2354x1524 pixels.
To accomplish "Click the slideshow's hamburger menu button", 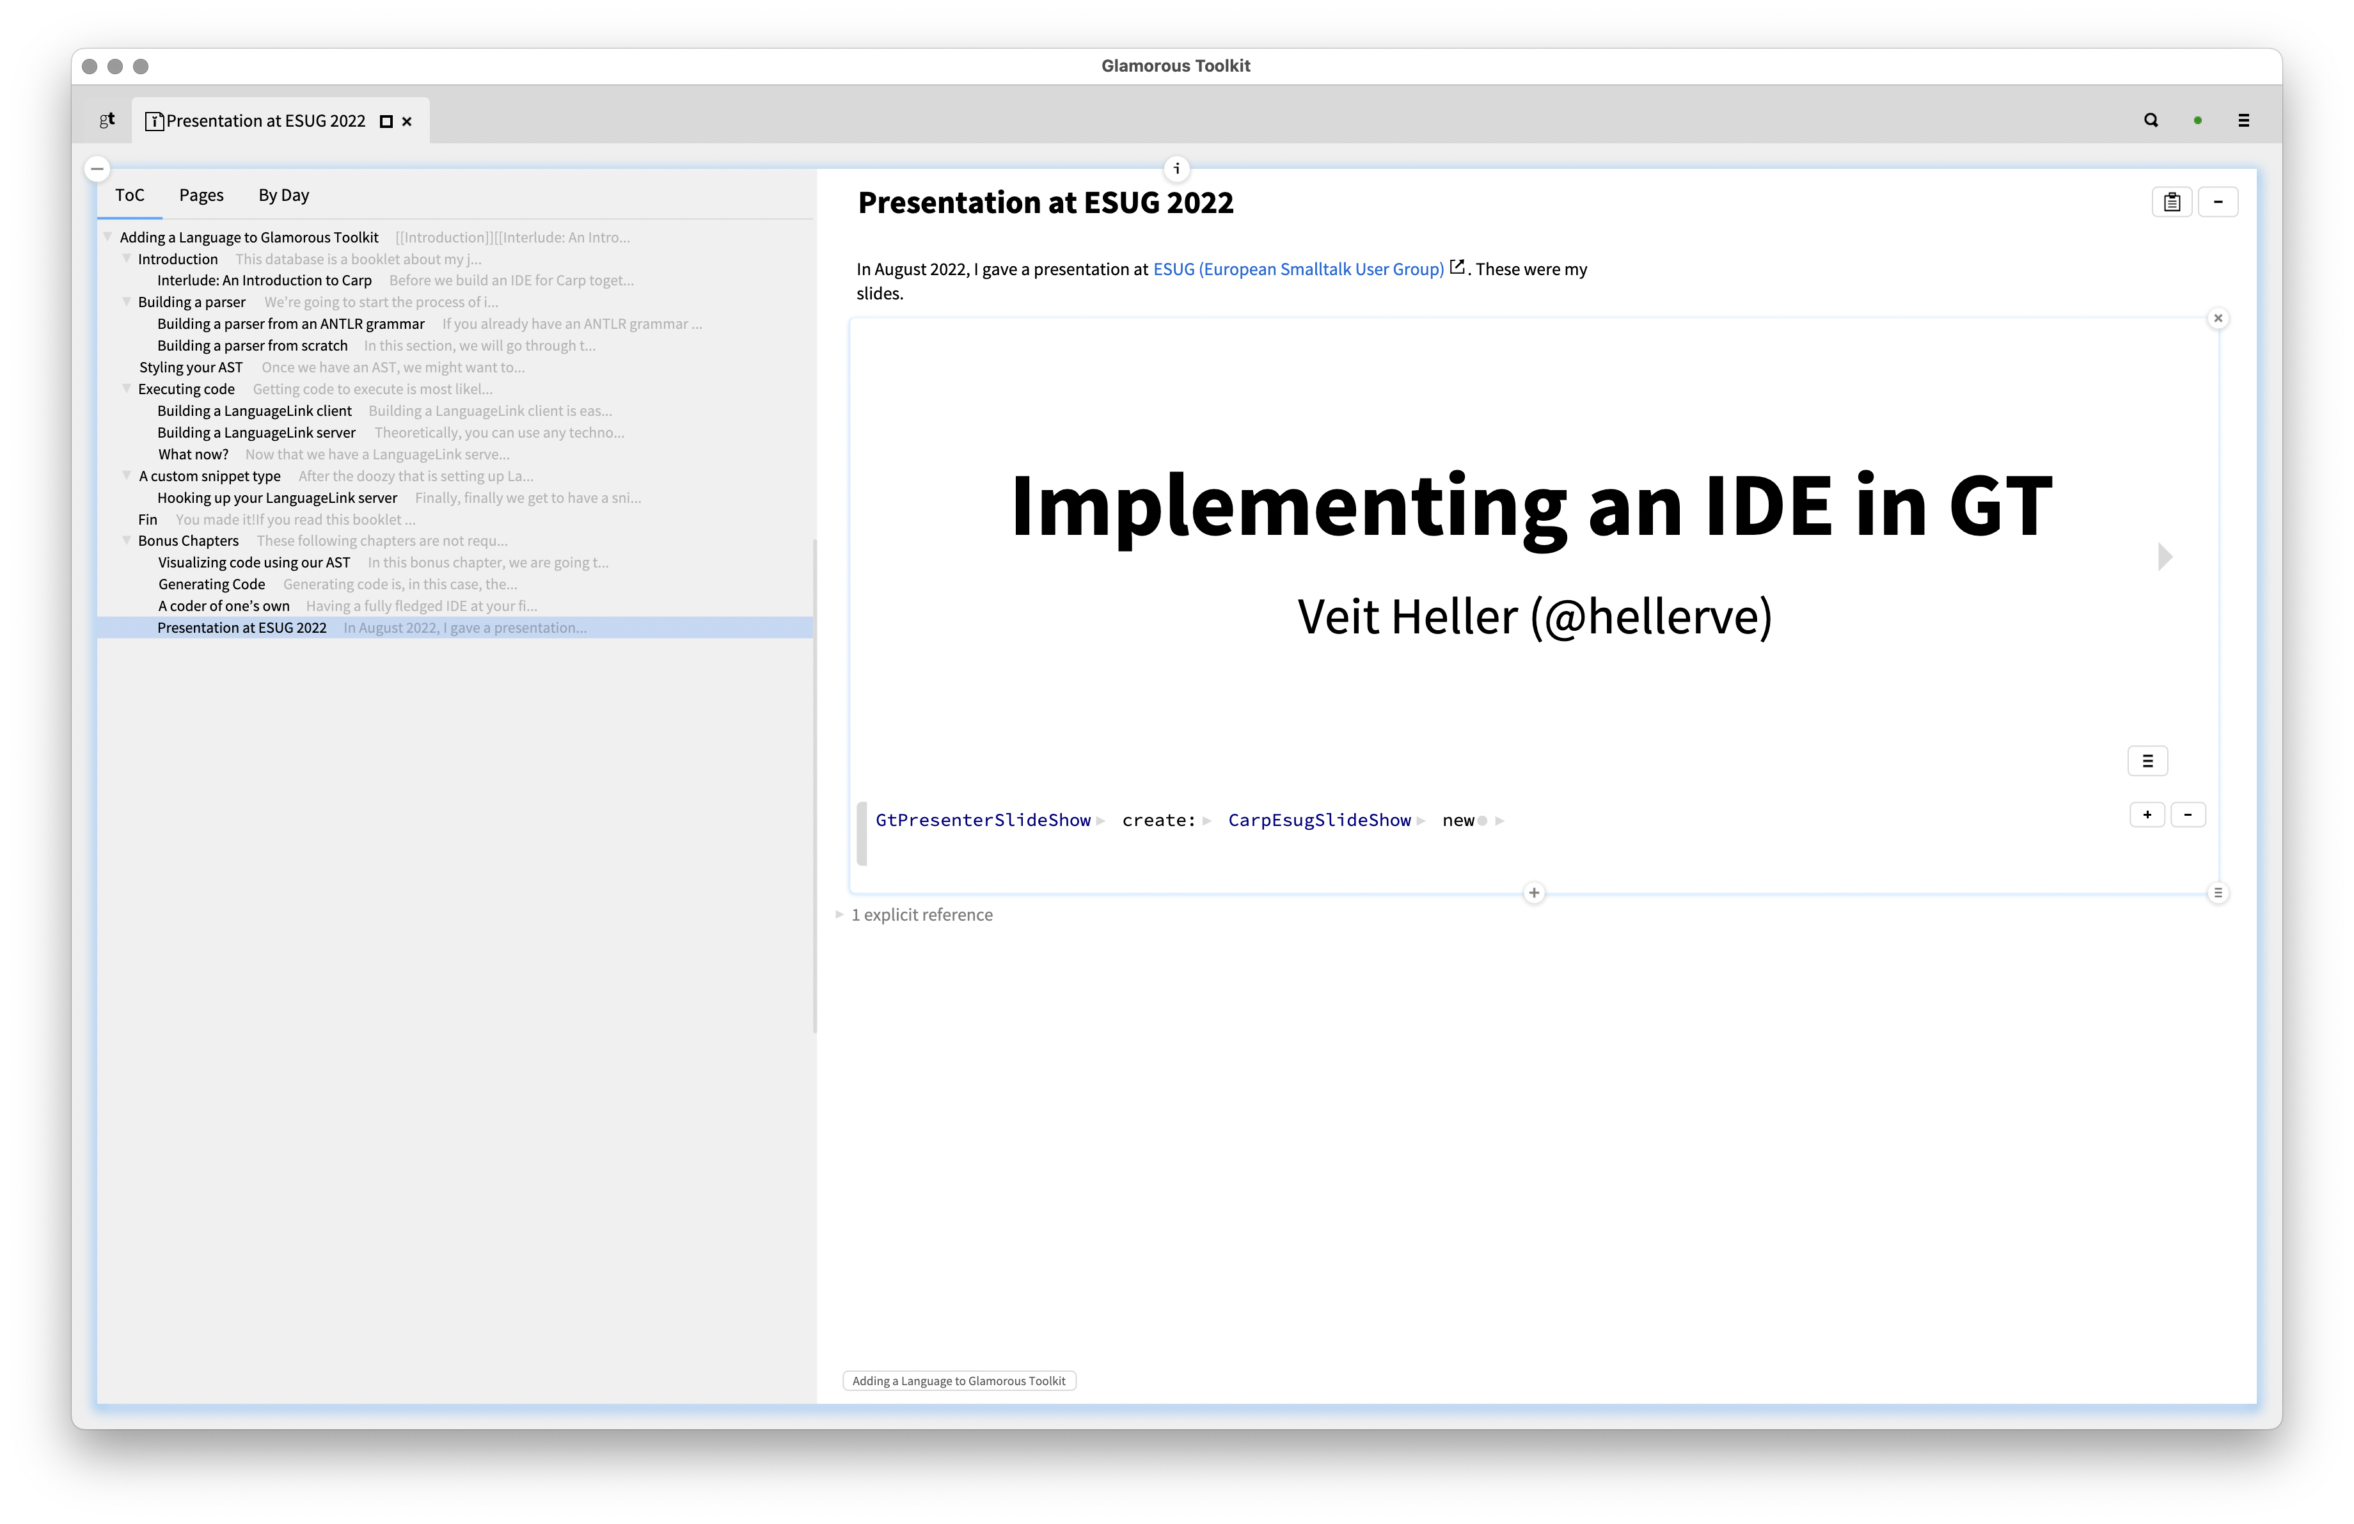I will click(x=2147, y=761).
